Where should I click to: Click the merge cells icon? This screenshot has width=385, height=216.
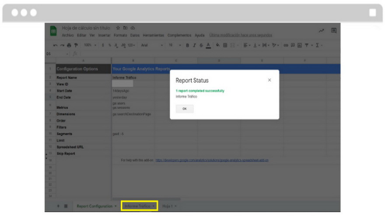[232, 45]
